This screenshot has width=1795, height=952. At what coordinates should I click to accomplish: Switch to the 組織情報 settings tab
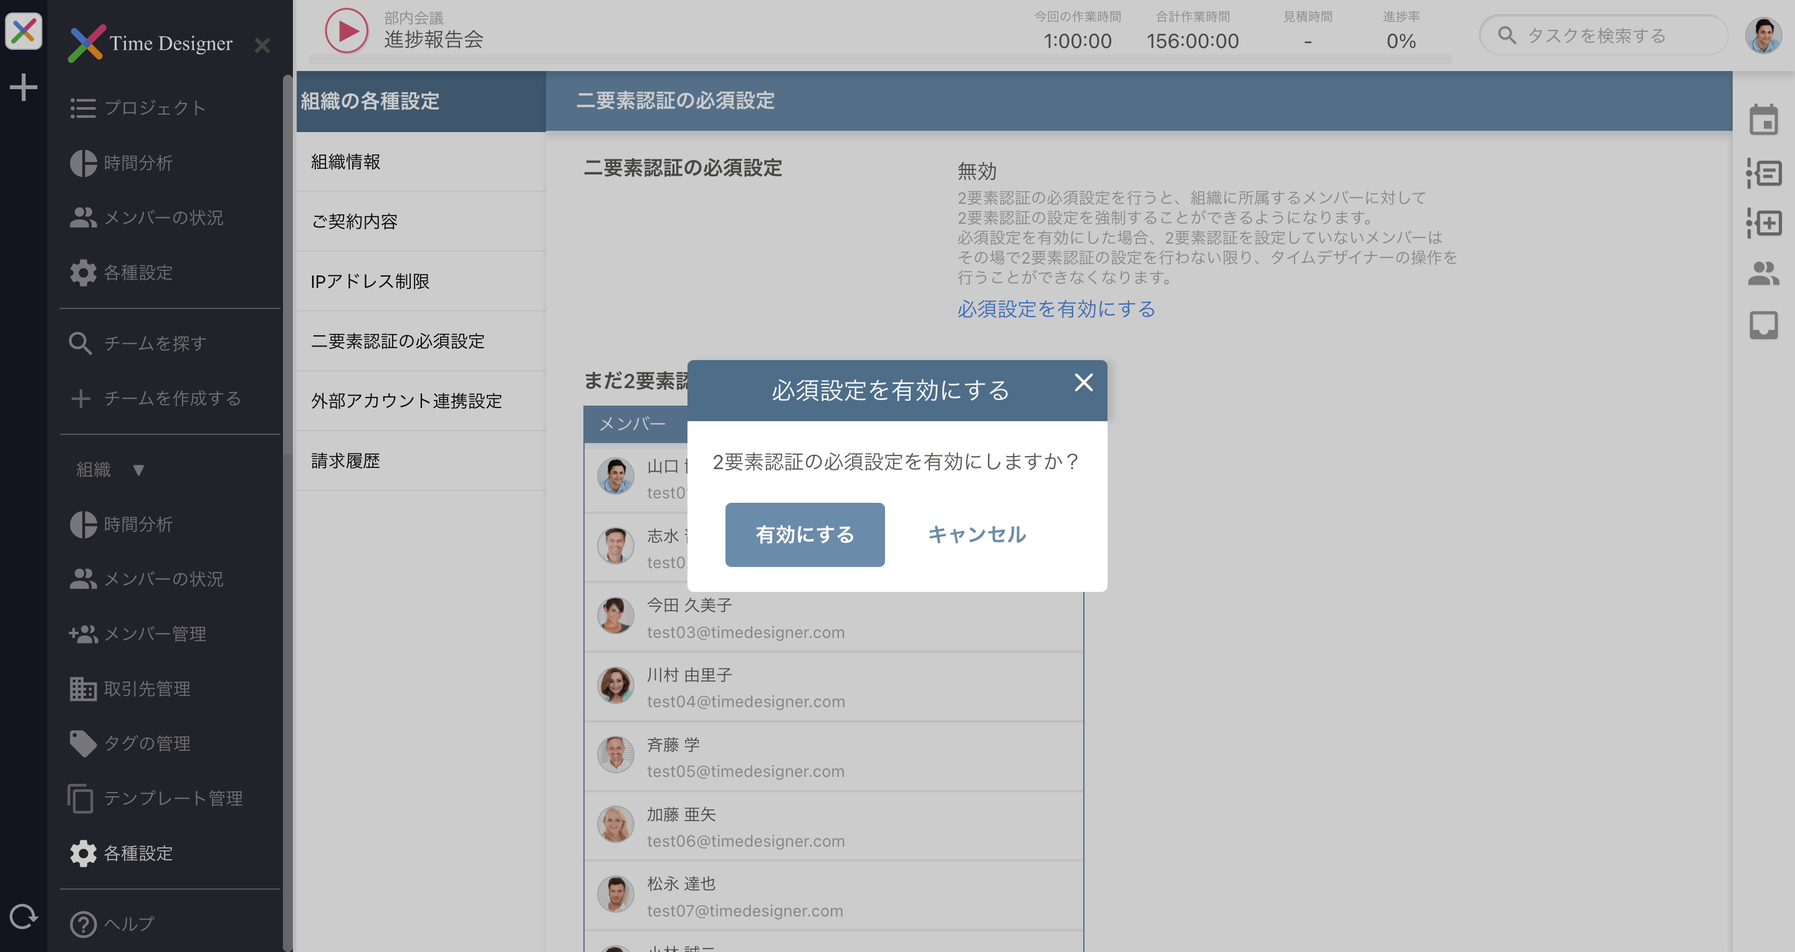point(346,161)
